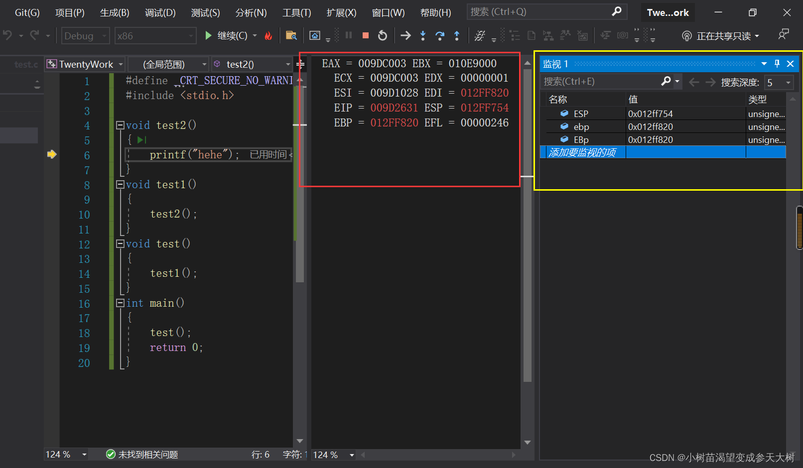Open the (全局范围) global scope dropdown

pyautogui.click(x=168, y=64)
